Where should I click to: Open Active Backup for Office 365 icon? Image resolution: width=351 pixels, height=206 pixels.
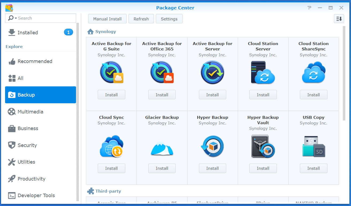pos(162,72)
